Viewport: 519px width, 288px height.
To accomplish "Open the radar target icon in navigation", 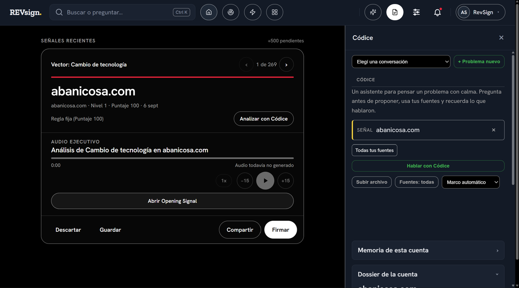I will 231,12.
